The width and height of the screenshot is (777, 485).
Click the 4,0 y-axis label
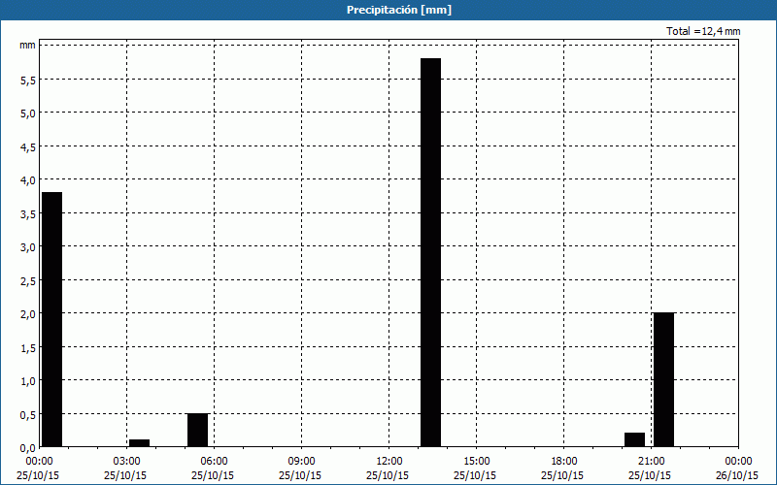pos(28,180)
